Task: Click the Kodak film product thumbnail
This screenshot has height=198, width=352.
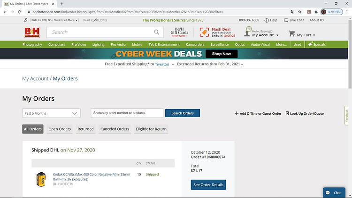Action: 41,179
